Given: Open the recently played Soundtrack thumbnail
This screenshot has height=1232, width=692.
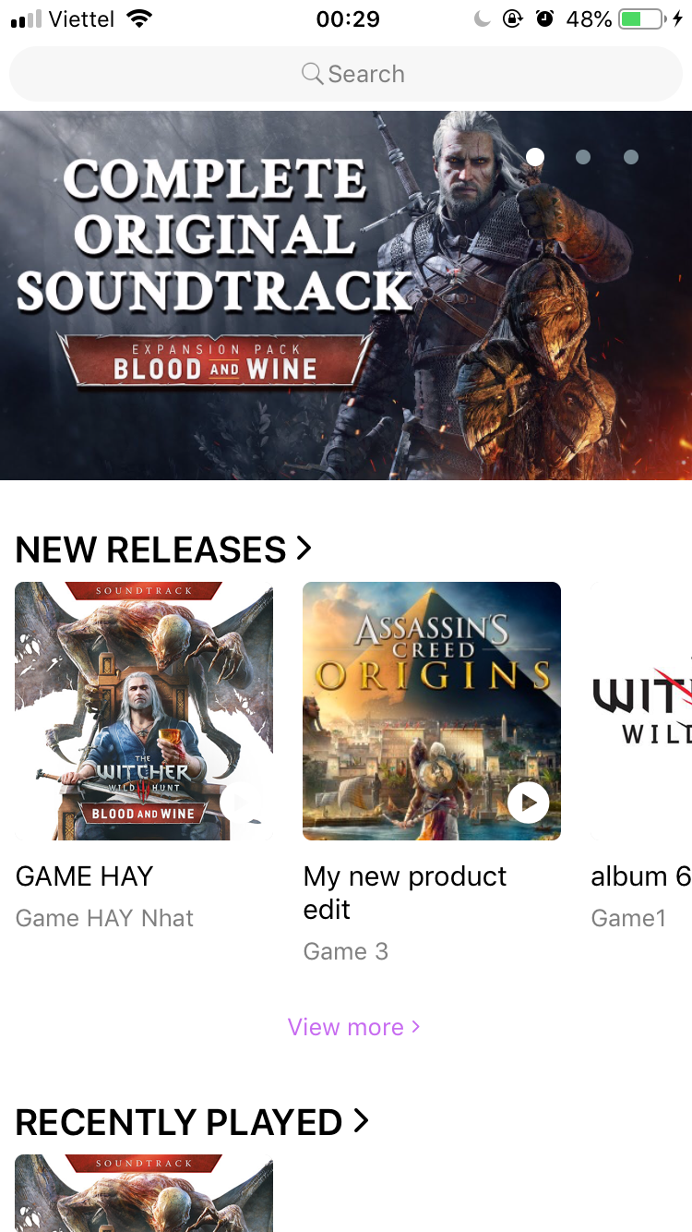Looking at the screenshot, I should click(x=144, y=1193).
